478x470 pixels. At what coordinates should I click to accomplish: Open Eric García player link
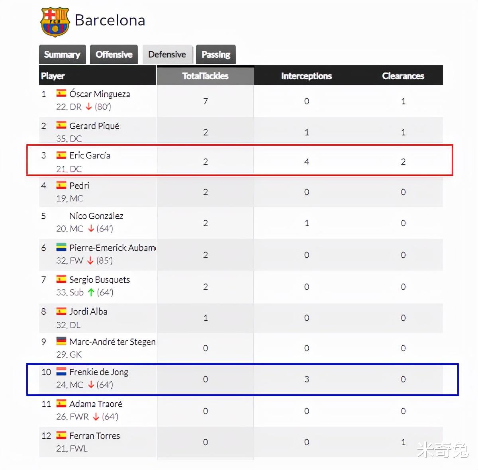[x=90, y=155]
